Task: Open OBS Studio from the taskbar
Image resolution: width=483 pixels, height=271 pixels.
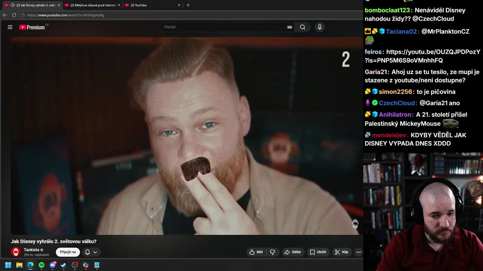Action: pos(75,265)
